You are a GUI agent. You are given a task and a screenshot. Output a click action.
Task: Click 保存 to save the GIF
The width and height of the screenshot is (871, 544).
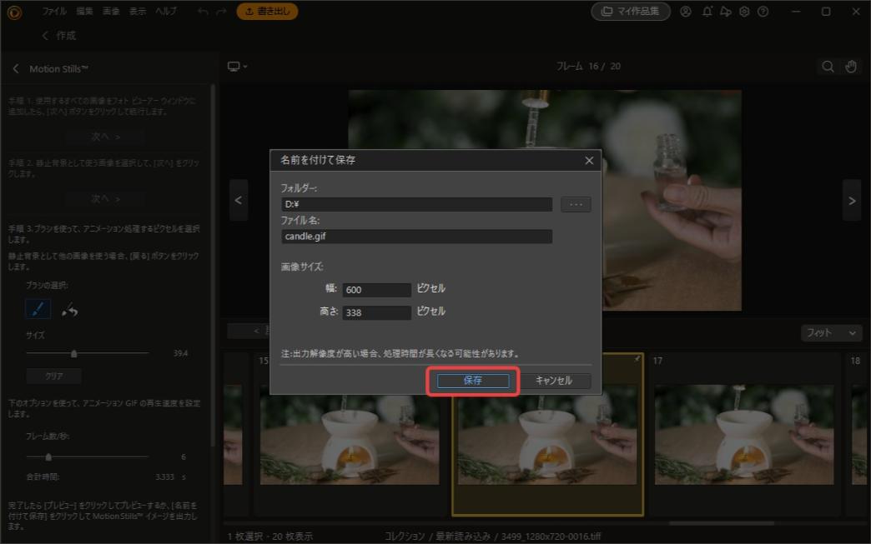pos(473,381)
